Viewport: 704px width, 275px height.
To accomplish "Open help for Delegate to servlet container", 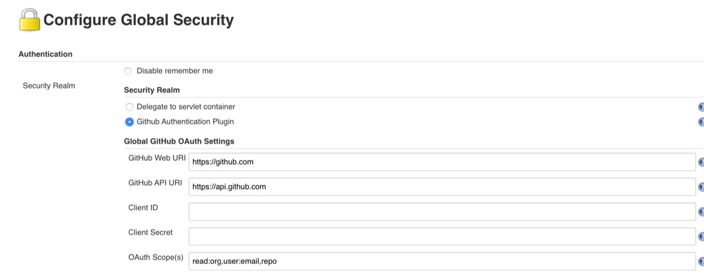I will pos(701,107).
